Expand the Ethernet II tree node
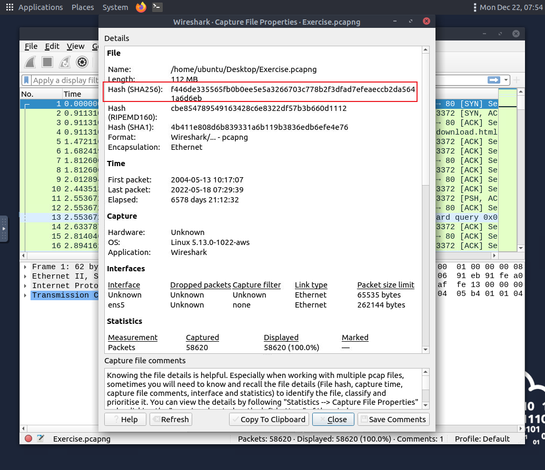 point(25,277)
